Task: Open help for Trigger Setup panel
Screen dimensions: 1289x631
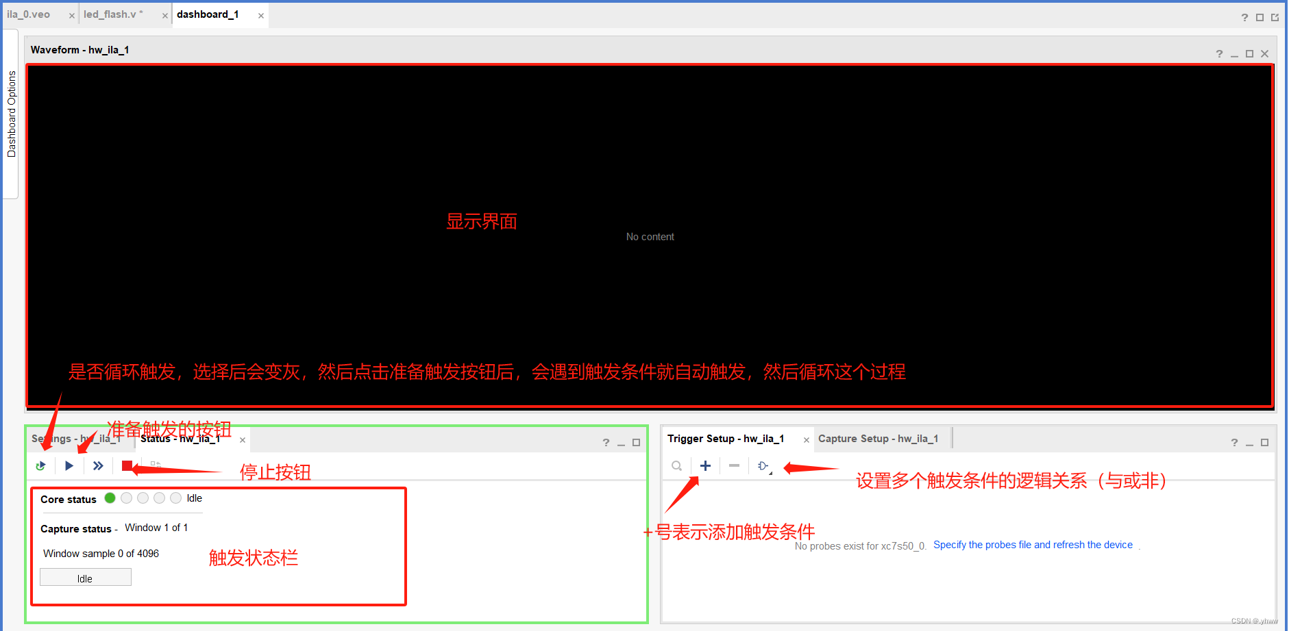Action: (1234, 443)
